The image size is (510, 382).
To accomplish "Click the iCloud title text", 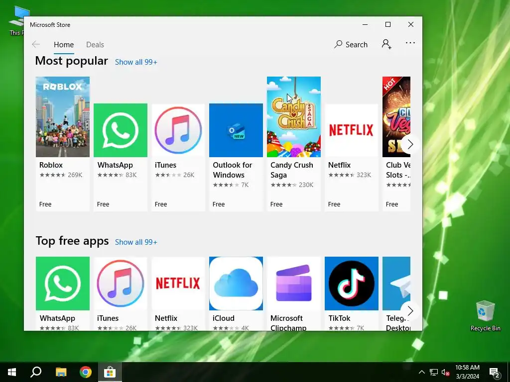I will point(224,318).
